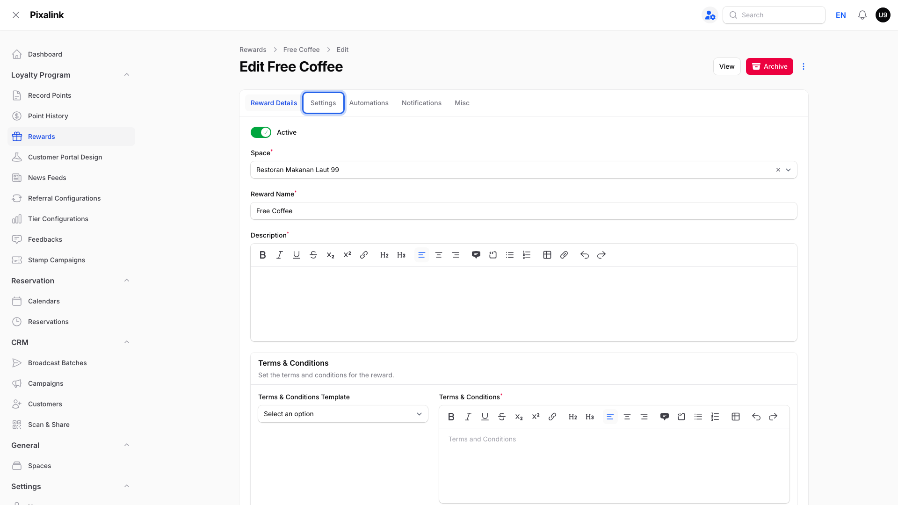898x505 pixels.
Task: Open the notifications bell
Action: pyautogui.click(x=862, y=15)
